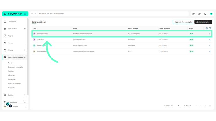Click the keyword search input field
The image size is (216, 121).
[x=113, y=14]
